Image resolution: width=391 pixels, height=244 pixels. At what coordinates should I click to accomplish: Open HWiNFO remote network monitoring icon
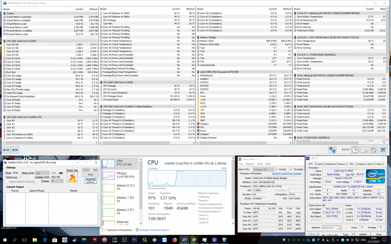[x=332, y=150]
